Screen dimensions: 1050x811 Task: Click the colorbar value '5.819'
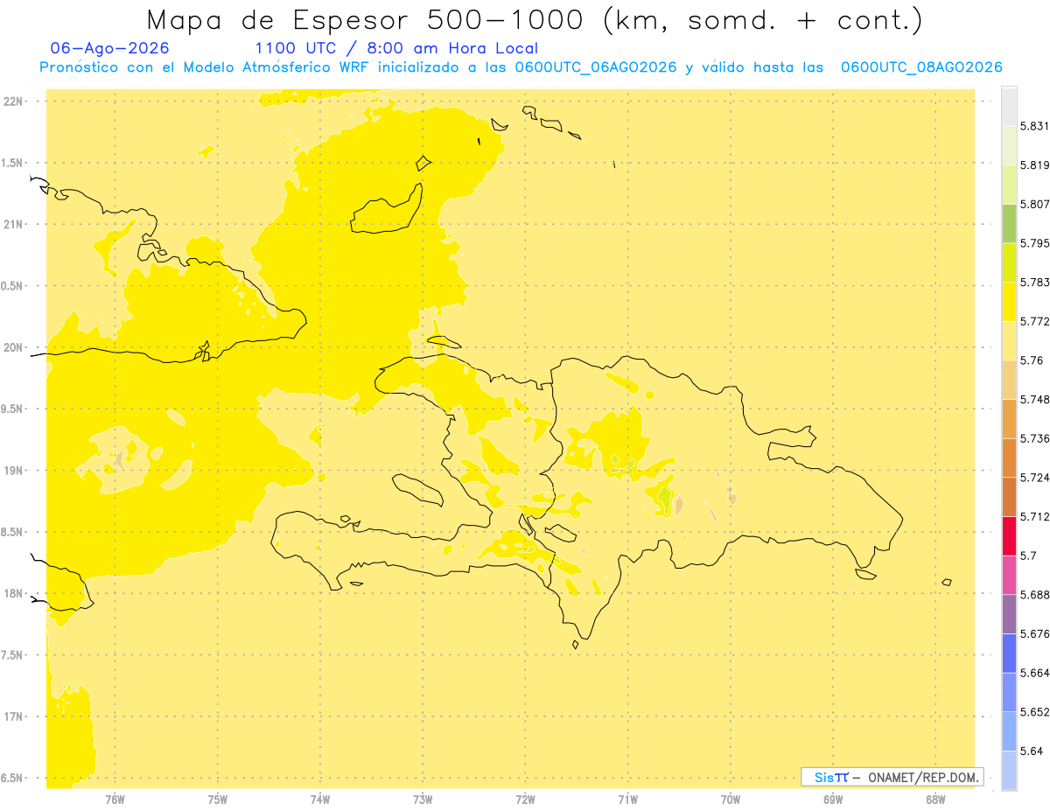click(1034, 164)
